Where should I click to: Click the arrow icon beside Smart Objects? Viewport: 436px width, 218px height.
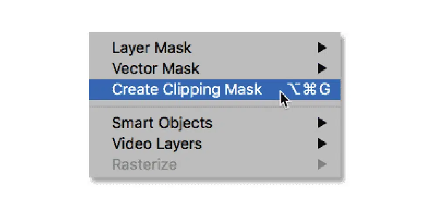(322, 123)
